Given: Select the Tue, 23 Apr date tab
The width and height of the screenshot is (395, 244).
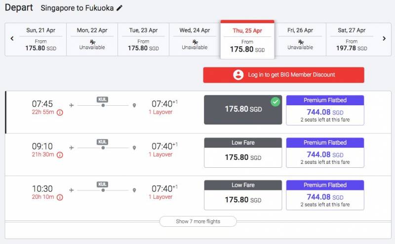Looking at the screenshot, I should [143, 39].
